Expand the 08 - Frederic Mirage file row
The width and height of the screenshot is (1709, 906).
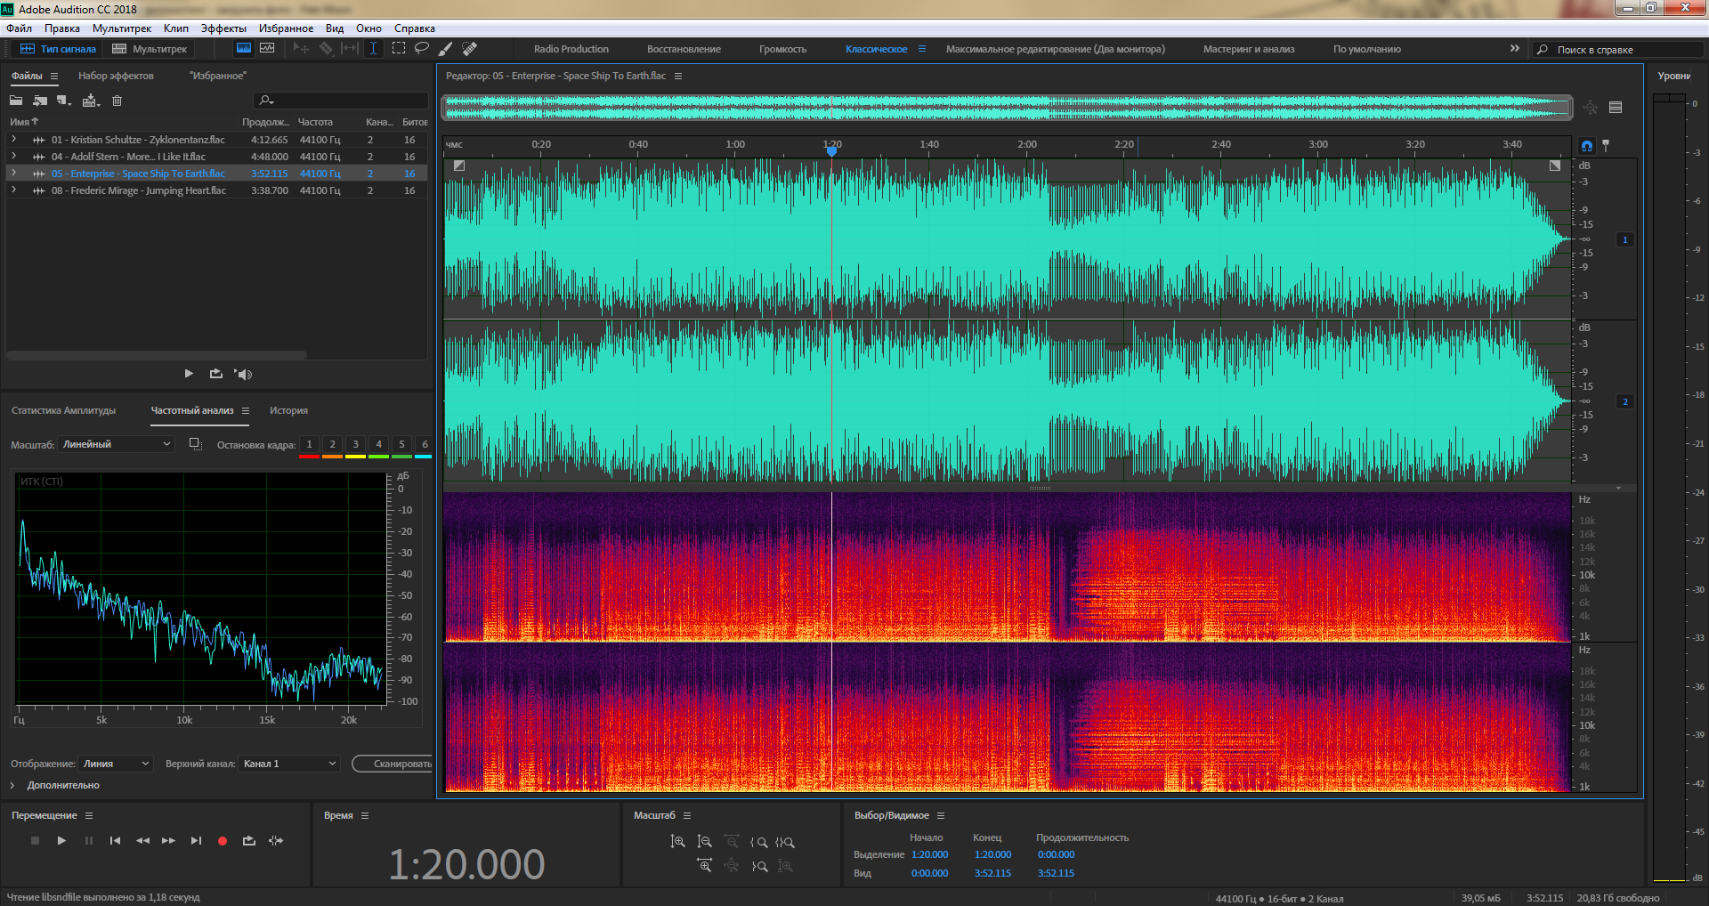tap(13, 190)
